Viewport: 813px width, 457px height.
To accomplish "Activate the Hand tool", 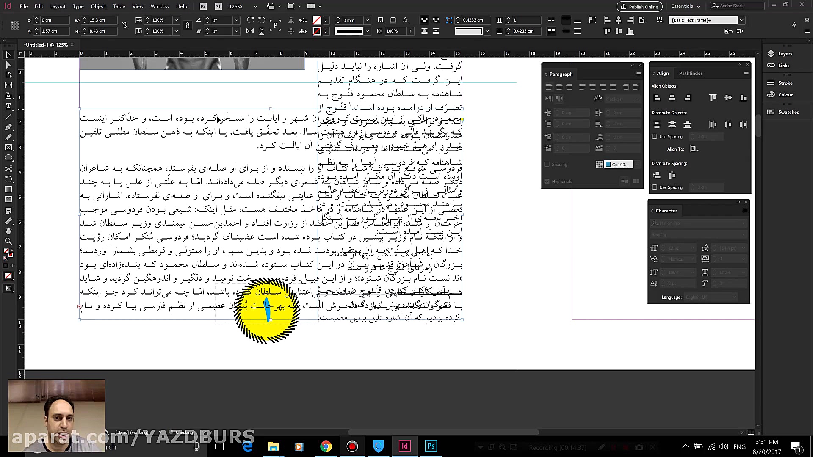I will (x=8, y=231).
